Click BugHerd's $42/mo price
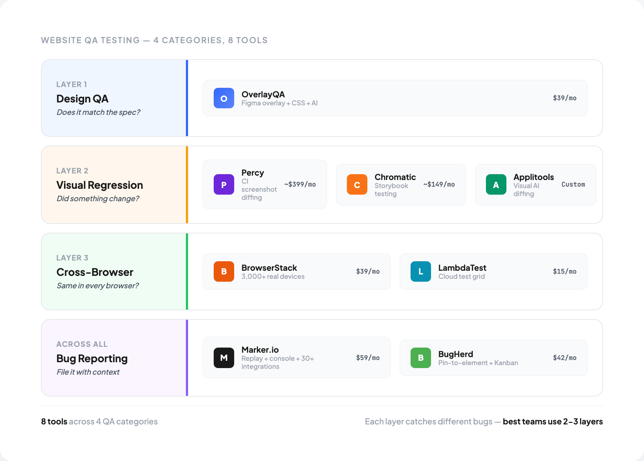 (x=565, y=358)
